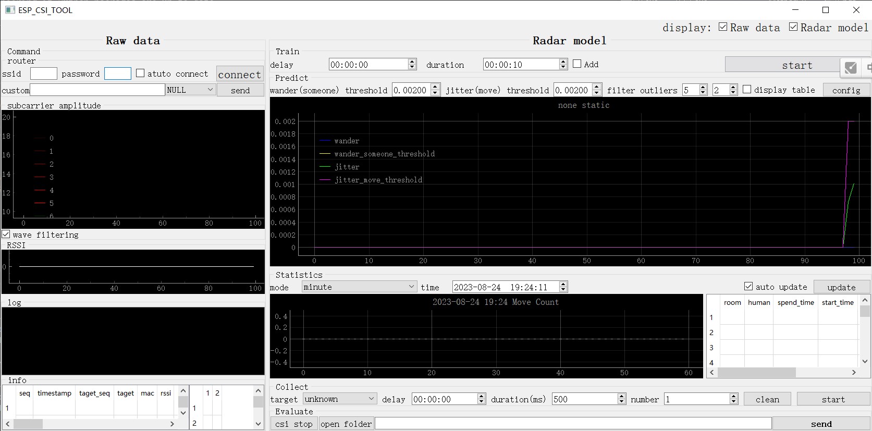
Task: Focus the custom command text field
Action: coord(97,90)
